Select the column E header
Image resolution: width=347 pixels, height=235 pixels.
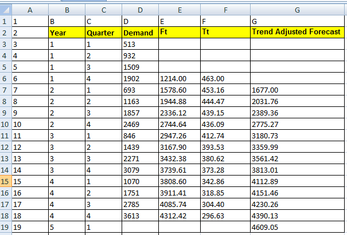pyautogui.click(x=180, y=10)
